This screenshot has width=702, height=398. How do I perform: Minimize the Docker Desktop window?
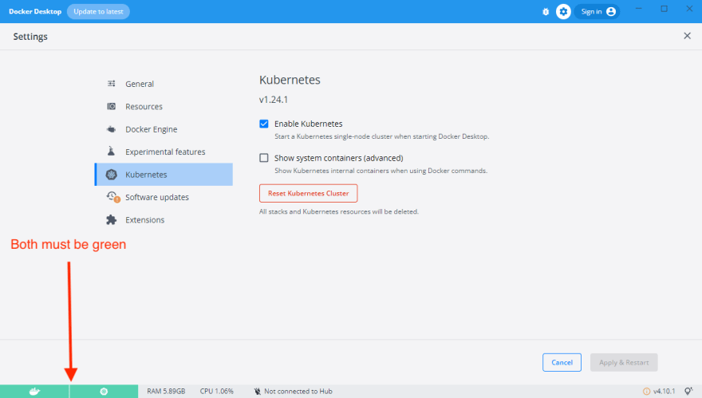point(638,9)
